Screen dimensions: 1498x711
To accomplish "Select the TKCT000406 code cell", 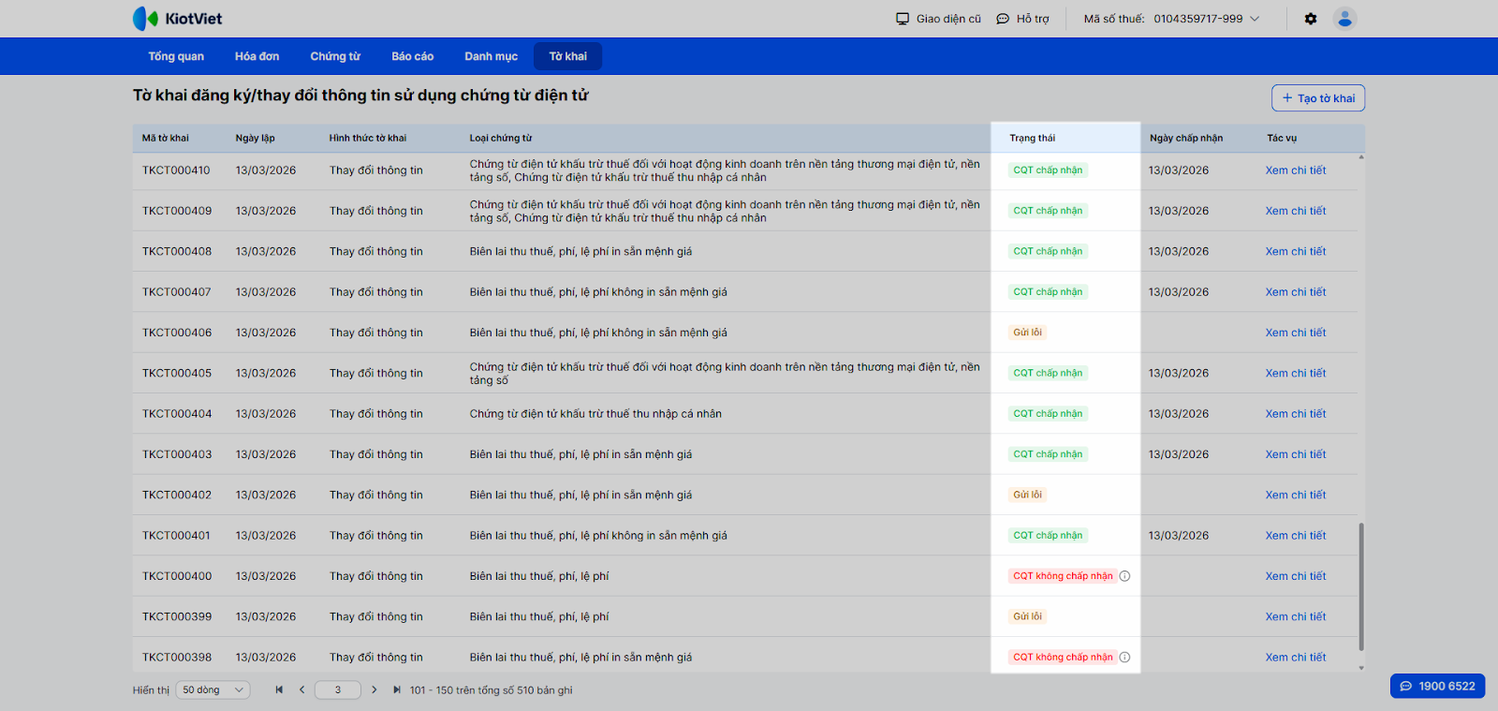I will pyautogui.click(x=177, y=333).
